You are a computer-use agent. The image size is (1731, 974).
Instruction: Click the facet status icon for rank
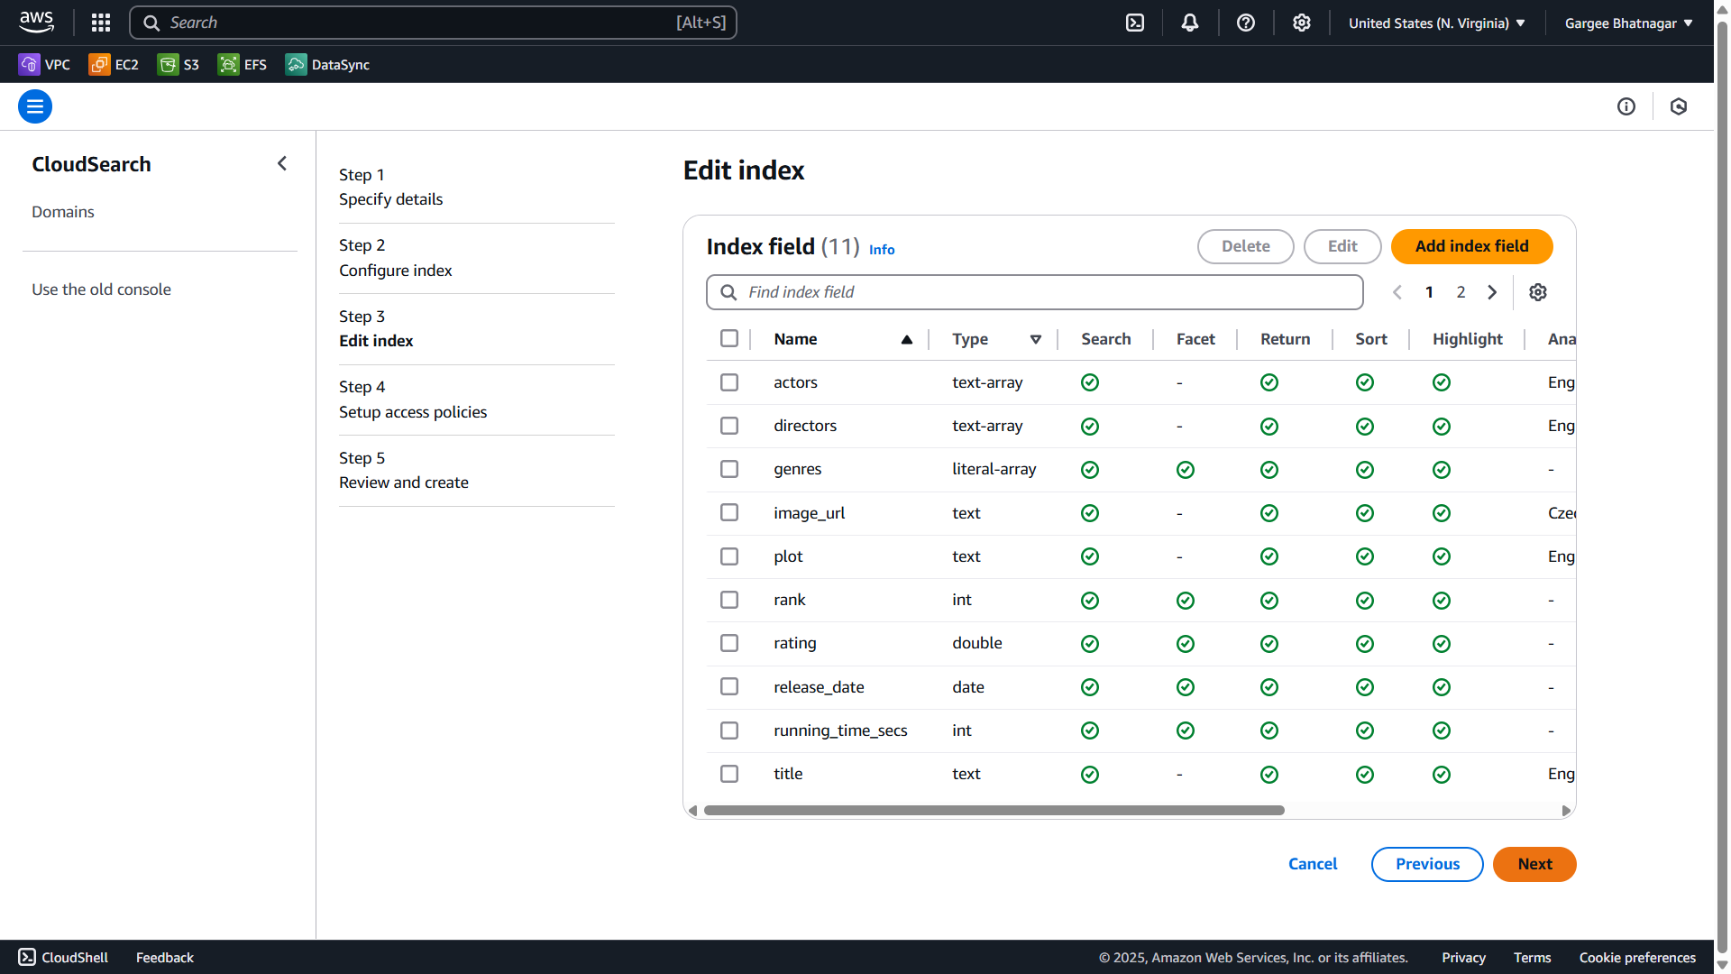[1186, 601]
